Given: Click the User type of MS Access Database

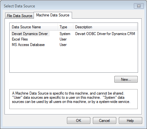Looking at the screenshot, I should click(x=63, y=45).
